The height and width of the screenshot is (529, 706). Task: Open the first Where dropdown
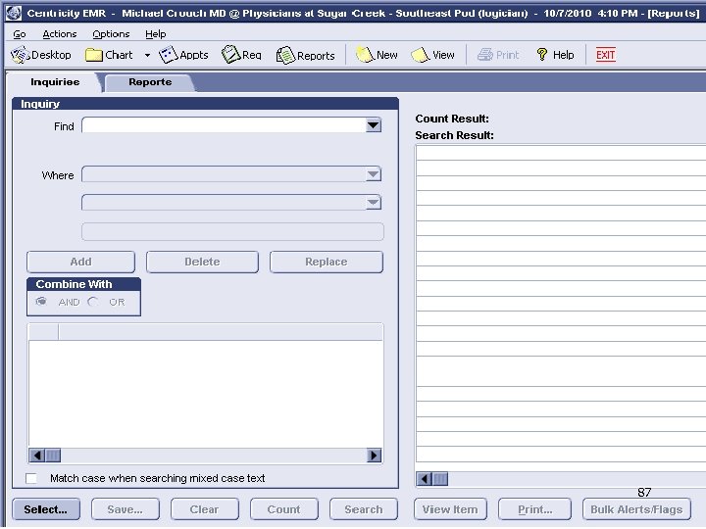(374, 174)
